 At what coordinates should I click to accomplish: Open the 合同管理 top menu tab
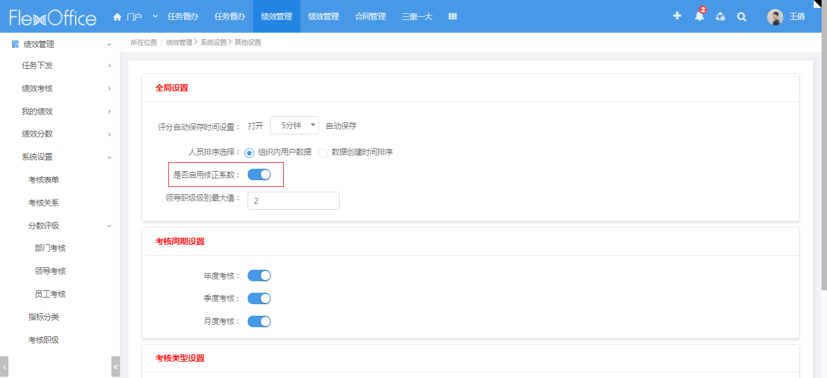pyautogui.click(x=370, y=17)
